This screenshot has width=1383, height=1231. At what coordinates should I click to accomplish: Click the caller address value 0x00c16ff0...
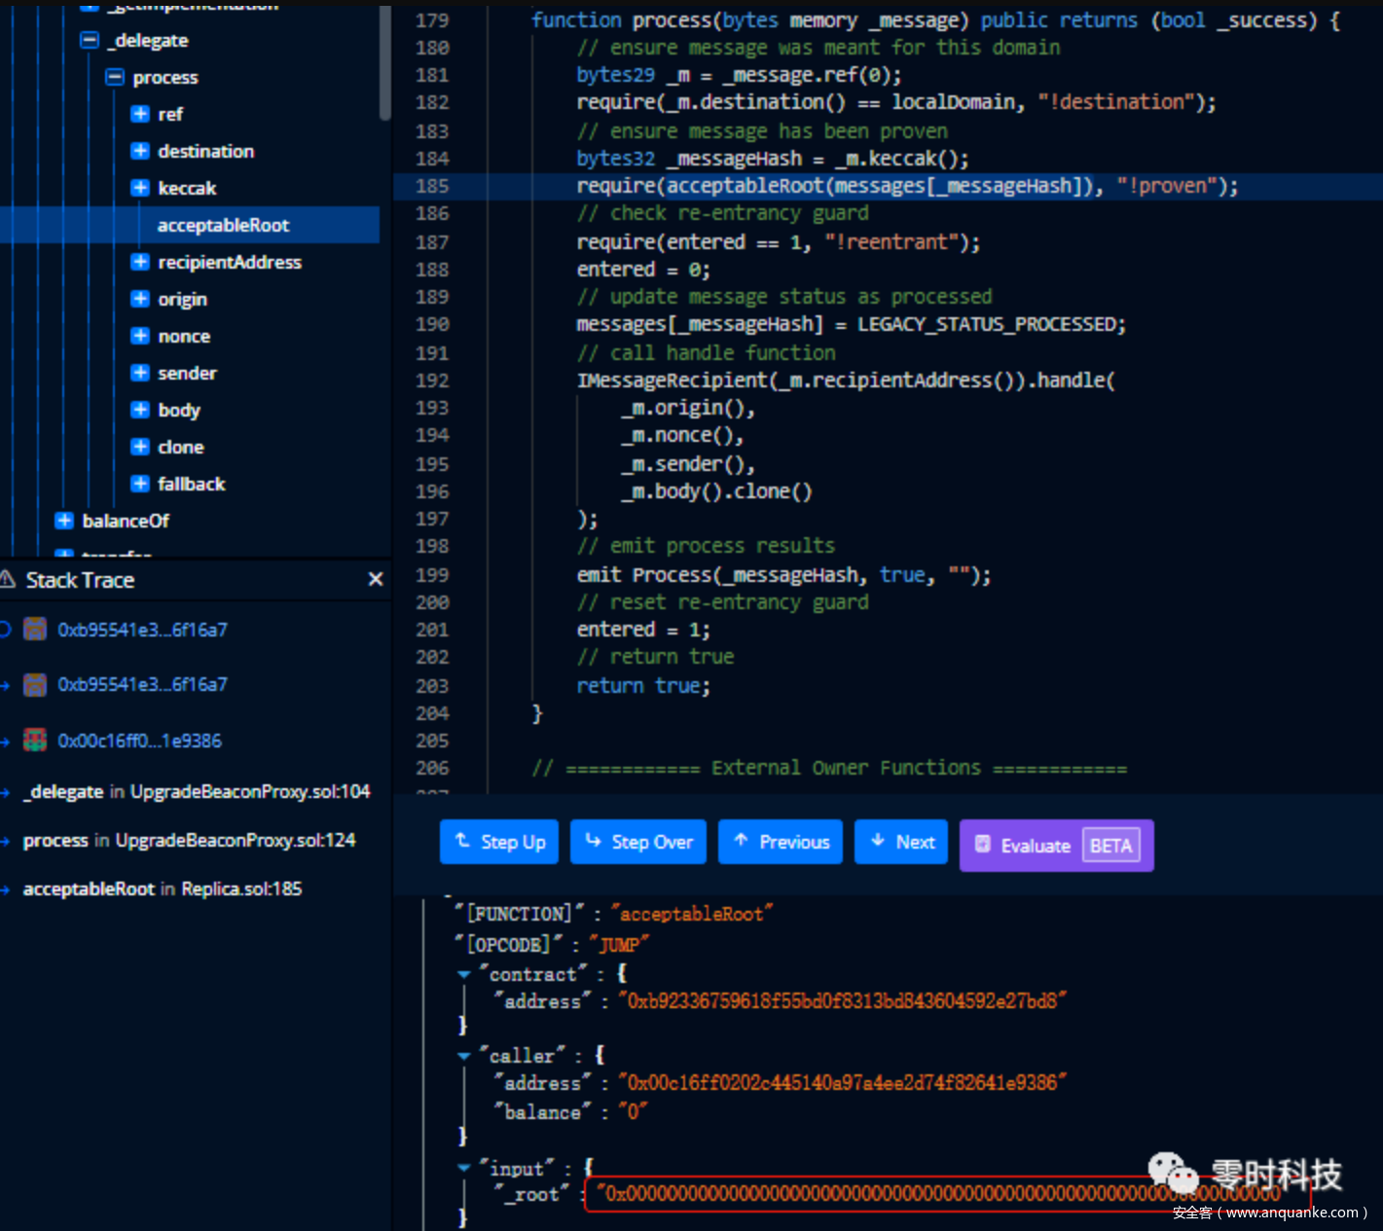843,1083
